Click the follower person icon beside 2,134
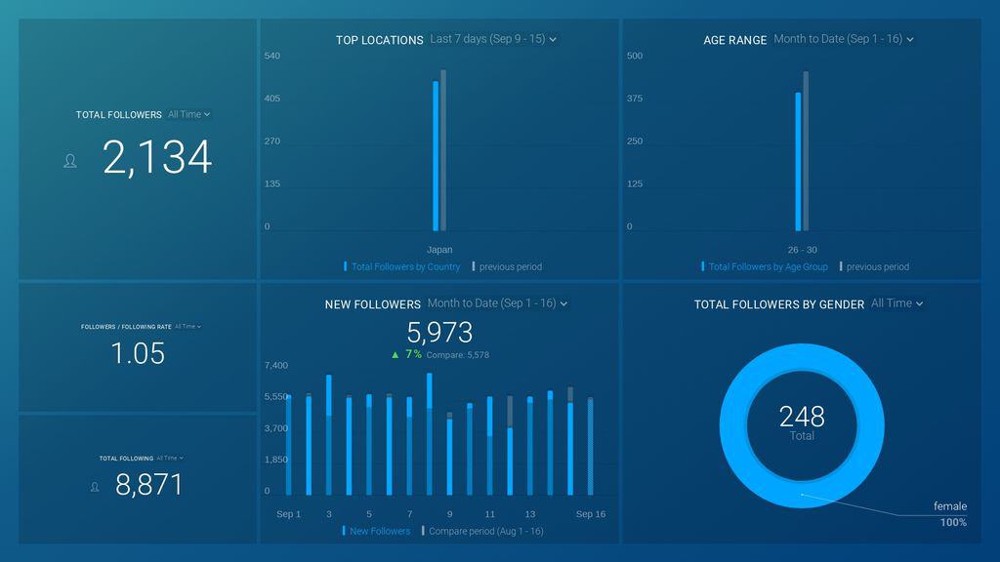Viewport: 1000px width, 562px height. pyautogui.click(x=69, y=160)
